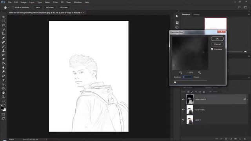Swap foreground and background colors
This screenshot has width=251, height=141.
click(x=5, y=105)
